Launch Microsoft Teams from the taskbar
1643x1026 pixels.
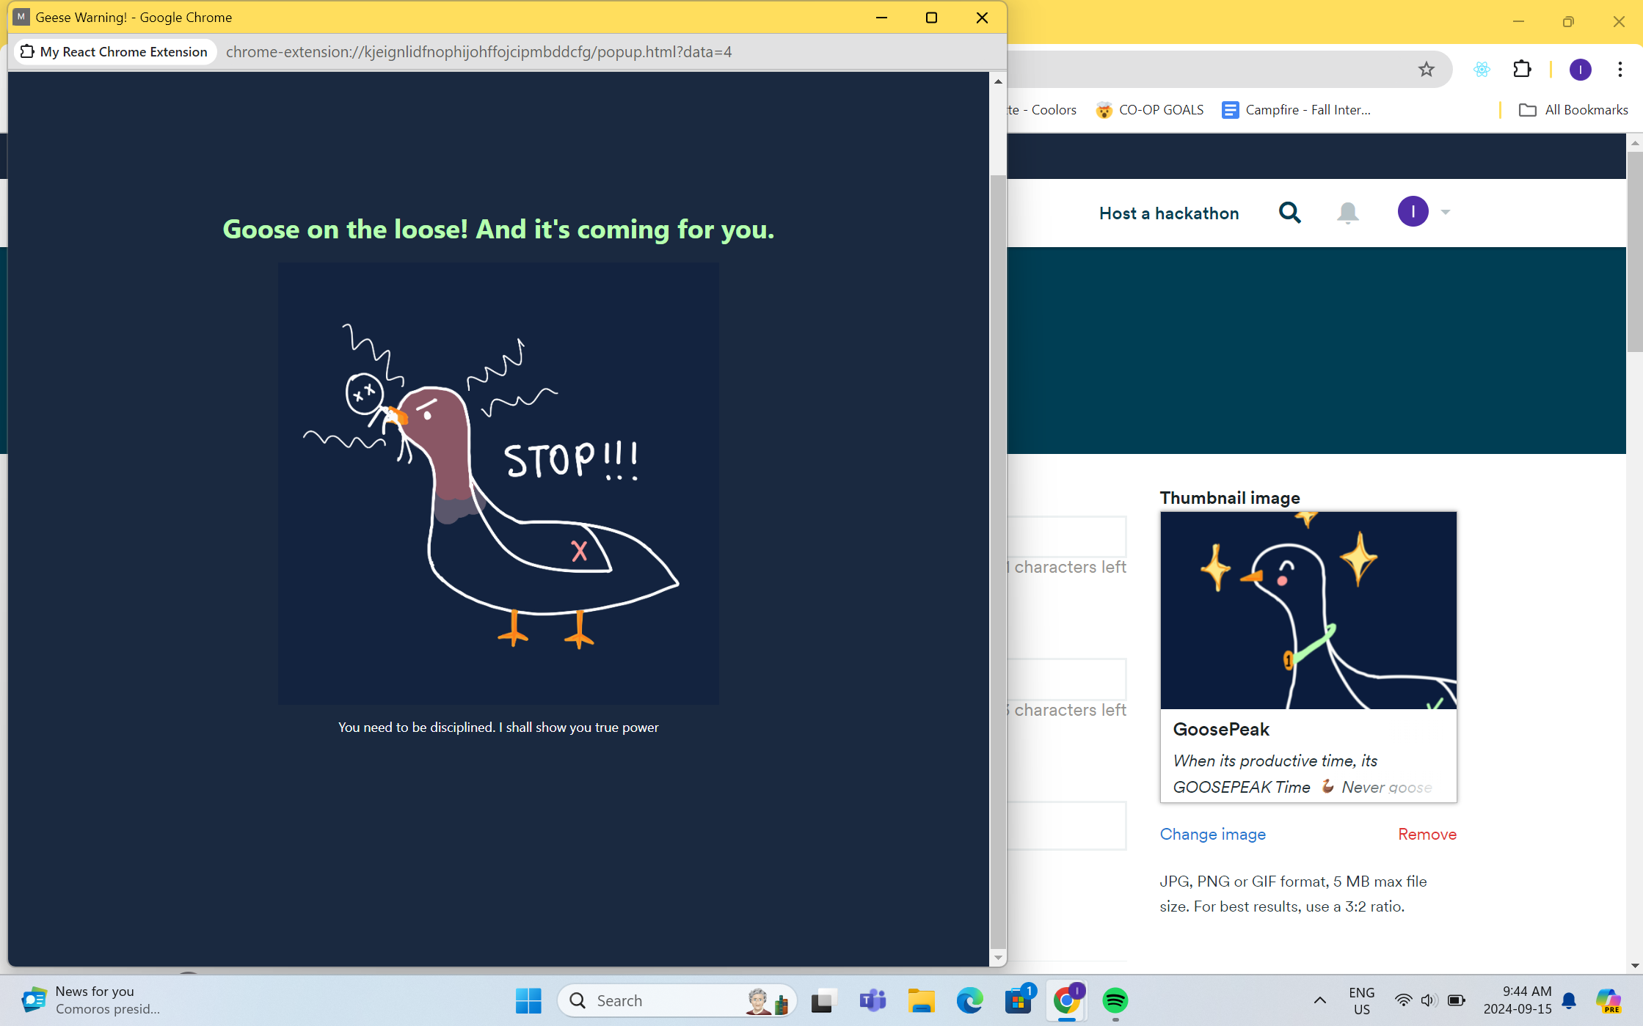pos(872,1000)
